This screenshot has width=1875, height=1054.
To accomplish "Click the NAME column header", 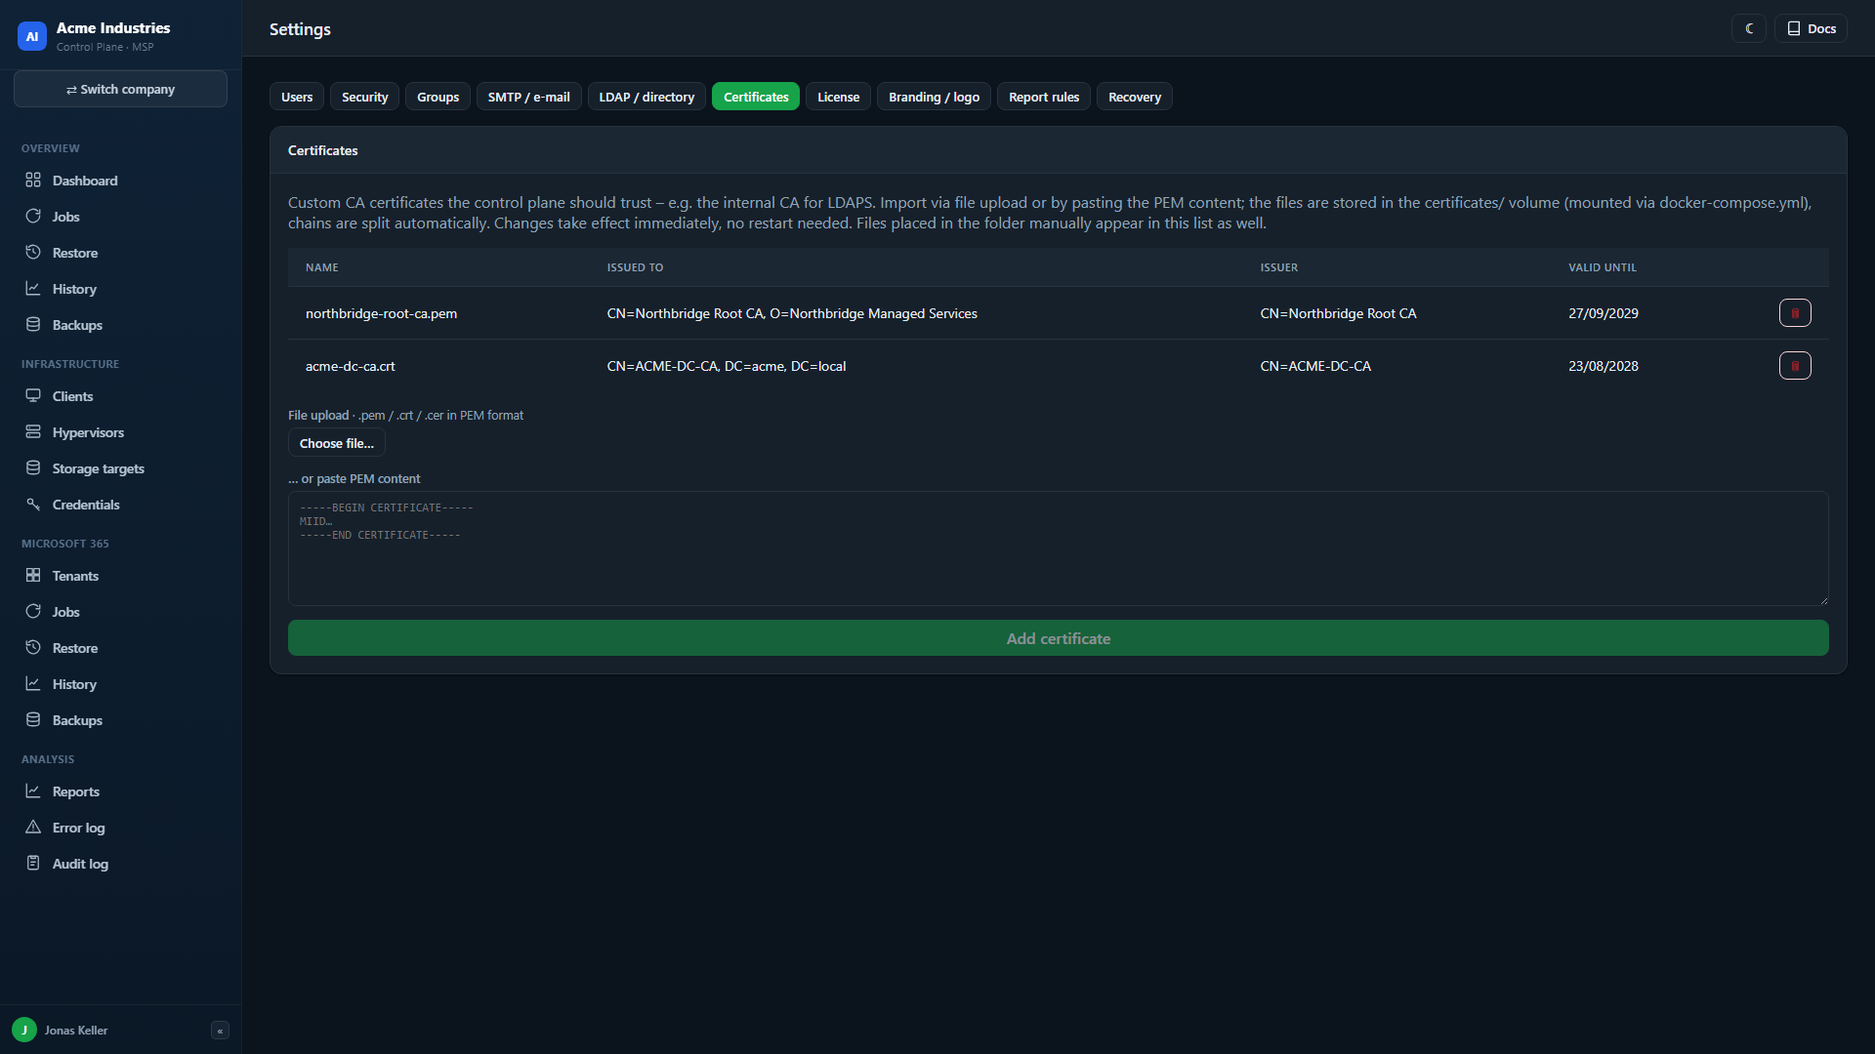I will coord(322,267).
